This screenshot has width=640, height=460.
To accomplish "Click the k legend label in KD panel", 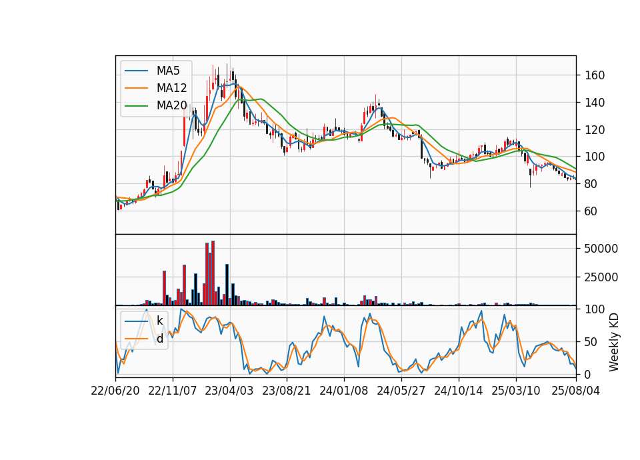I will pos(159,321).
